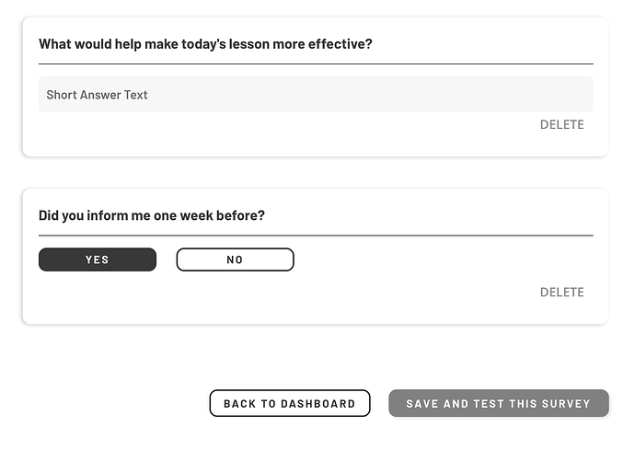635x450 pixels.
Task: Focus the short answer placeholder box
Action: pos(315,95)
